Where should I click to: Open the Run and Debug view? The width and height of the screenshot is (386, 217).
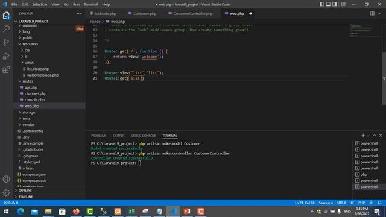point(6,56)
